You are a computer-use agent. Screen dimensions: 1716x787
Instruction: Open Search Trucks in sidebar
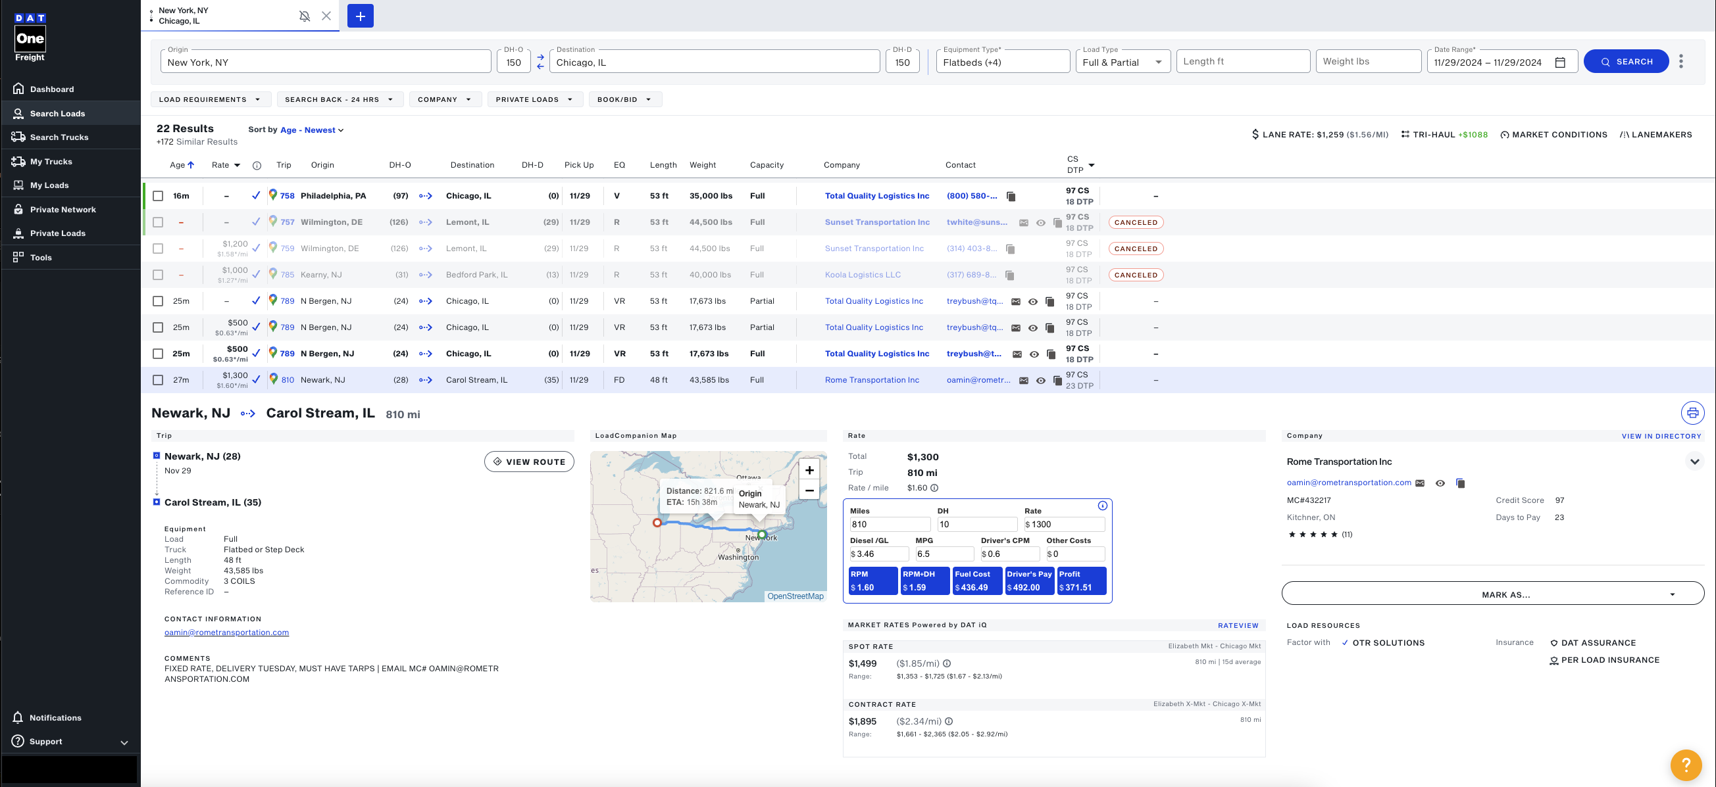(59, 137)
